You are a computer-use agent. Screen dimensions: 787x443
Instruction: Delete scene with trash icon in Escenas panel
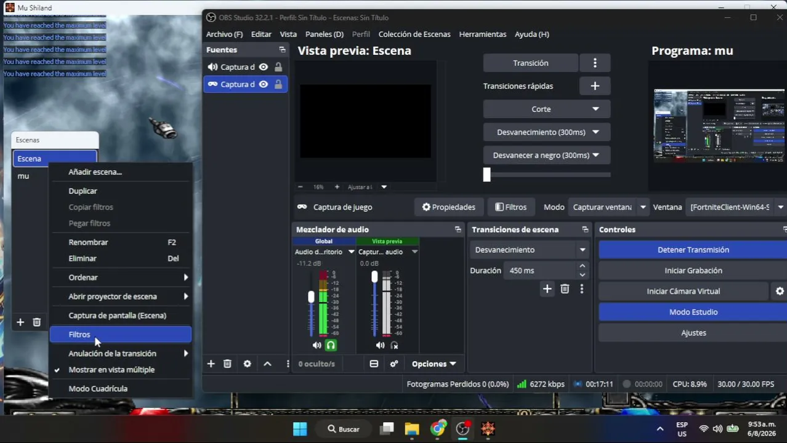click(36, 322)
